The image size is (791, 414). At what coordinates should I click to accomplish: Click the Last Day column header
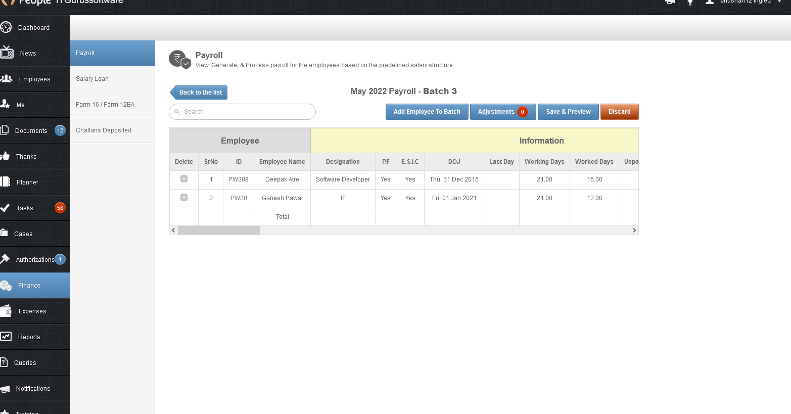pos(501,162)
